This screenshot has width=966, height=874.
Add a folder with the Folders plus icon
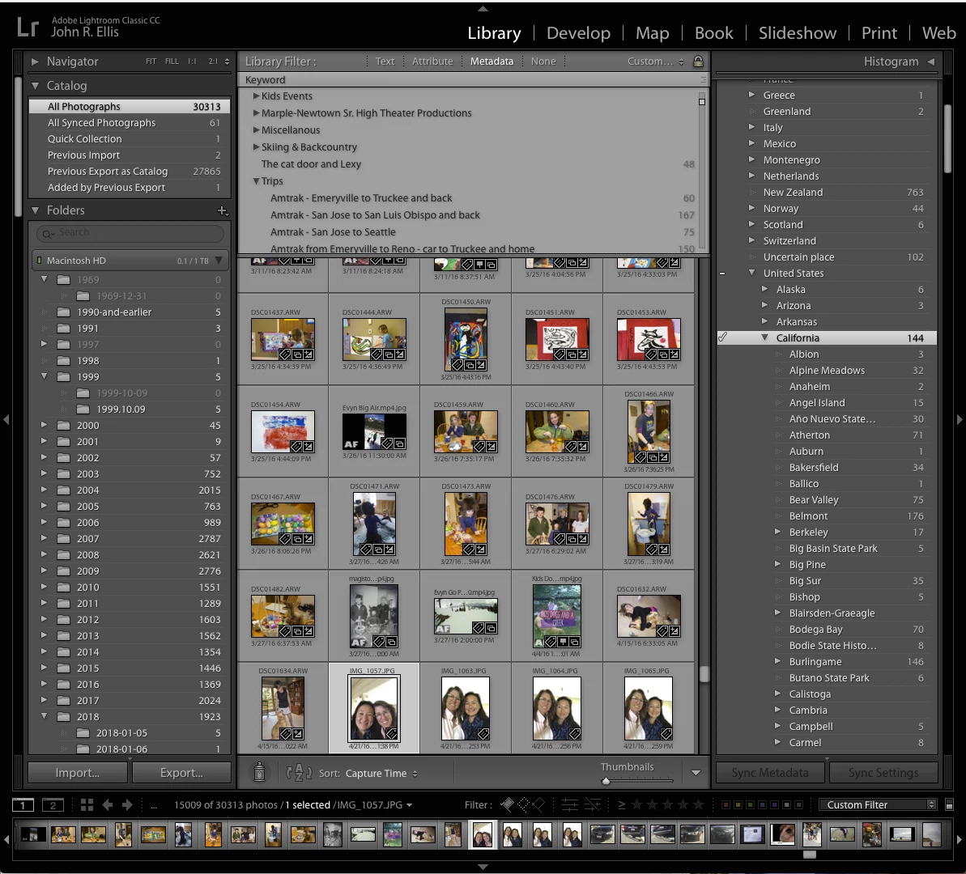(x=223, y=210)
